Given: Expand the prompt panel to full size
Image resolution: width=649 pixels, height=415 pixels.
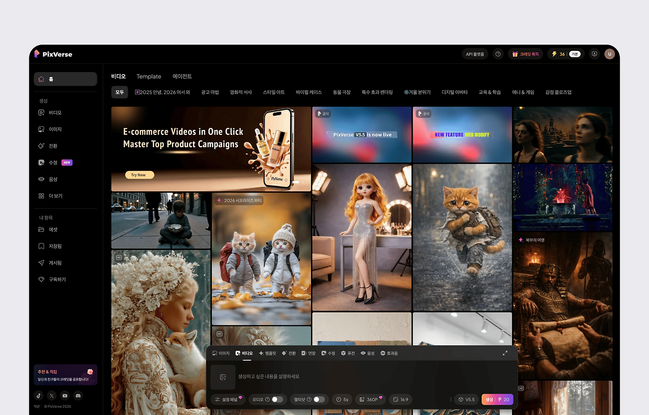Looking at the screenshot, I should tap(505, 353).
